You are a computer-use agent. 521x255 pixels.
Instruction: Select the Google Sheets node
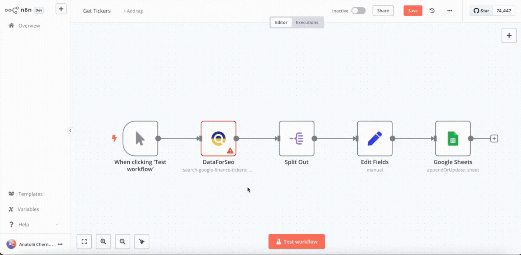(453, 138)
